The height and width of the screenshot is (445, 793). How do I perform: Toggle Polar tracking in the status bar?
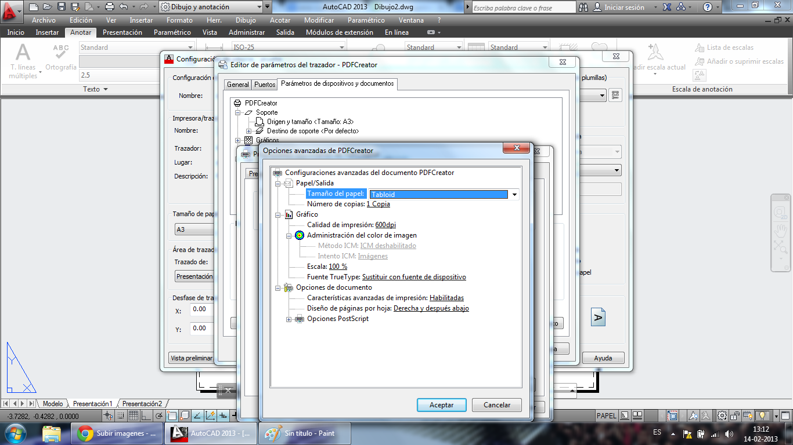click(159, 415)
